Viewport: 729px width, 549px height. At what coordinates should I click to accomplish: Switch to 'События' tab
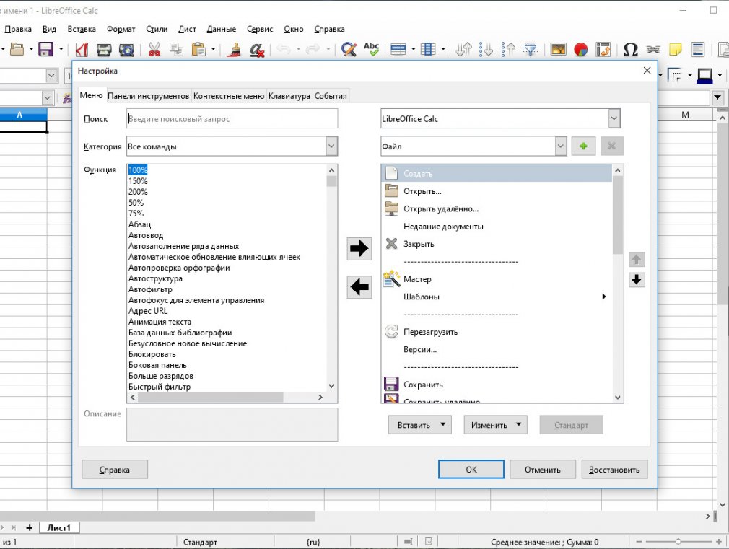331,96
